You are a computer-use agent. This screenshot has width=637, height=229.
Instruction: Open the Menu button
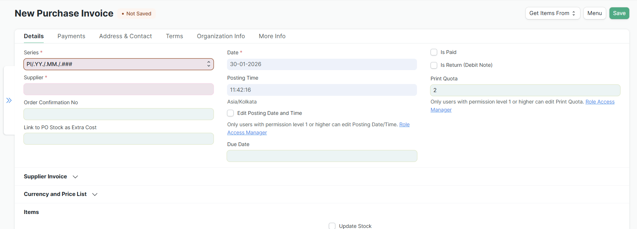click(x=594, y=13)
